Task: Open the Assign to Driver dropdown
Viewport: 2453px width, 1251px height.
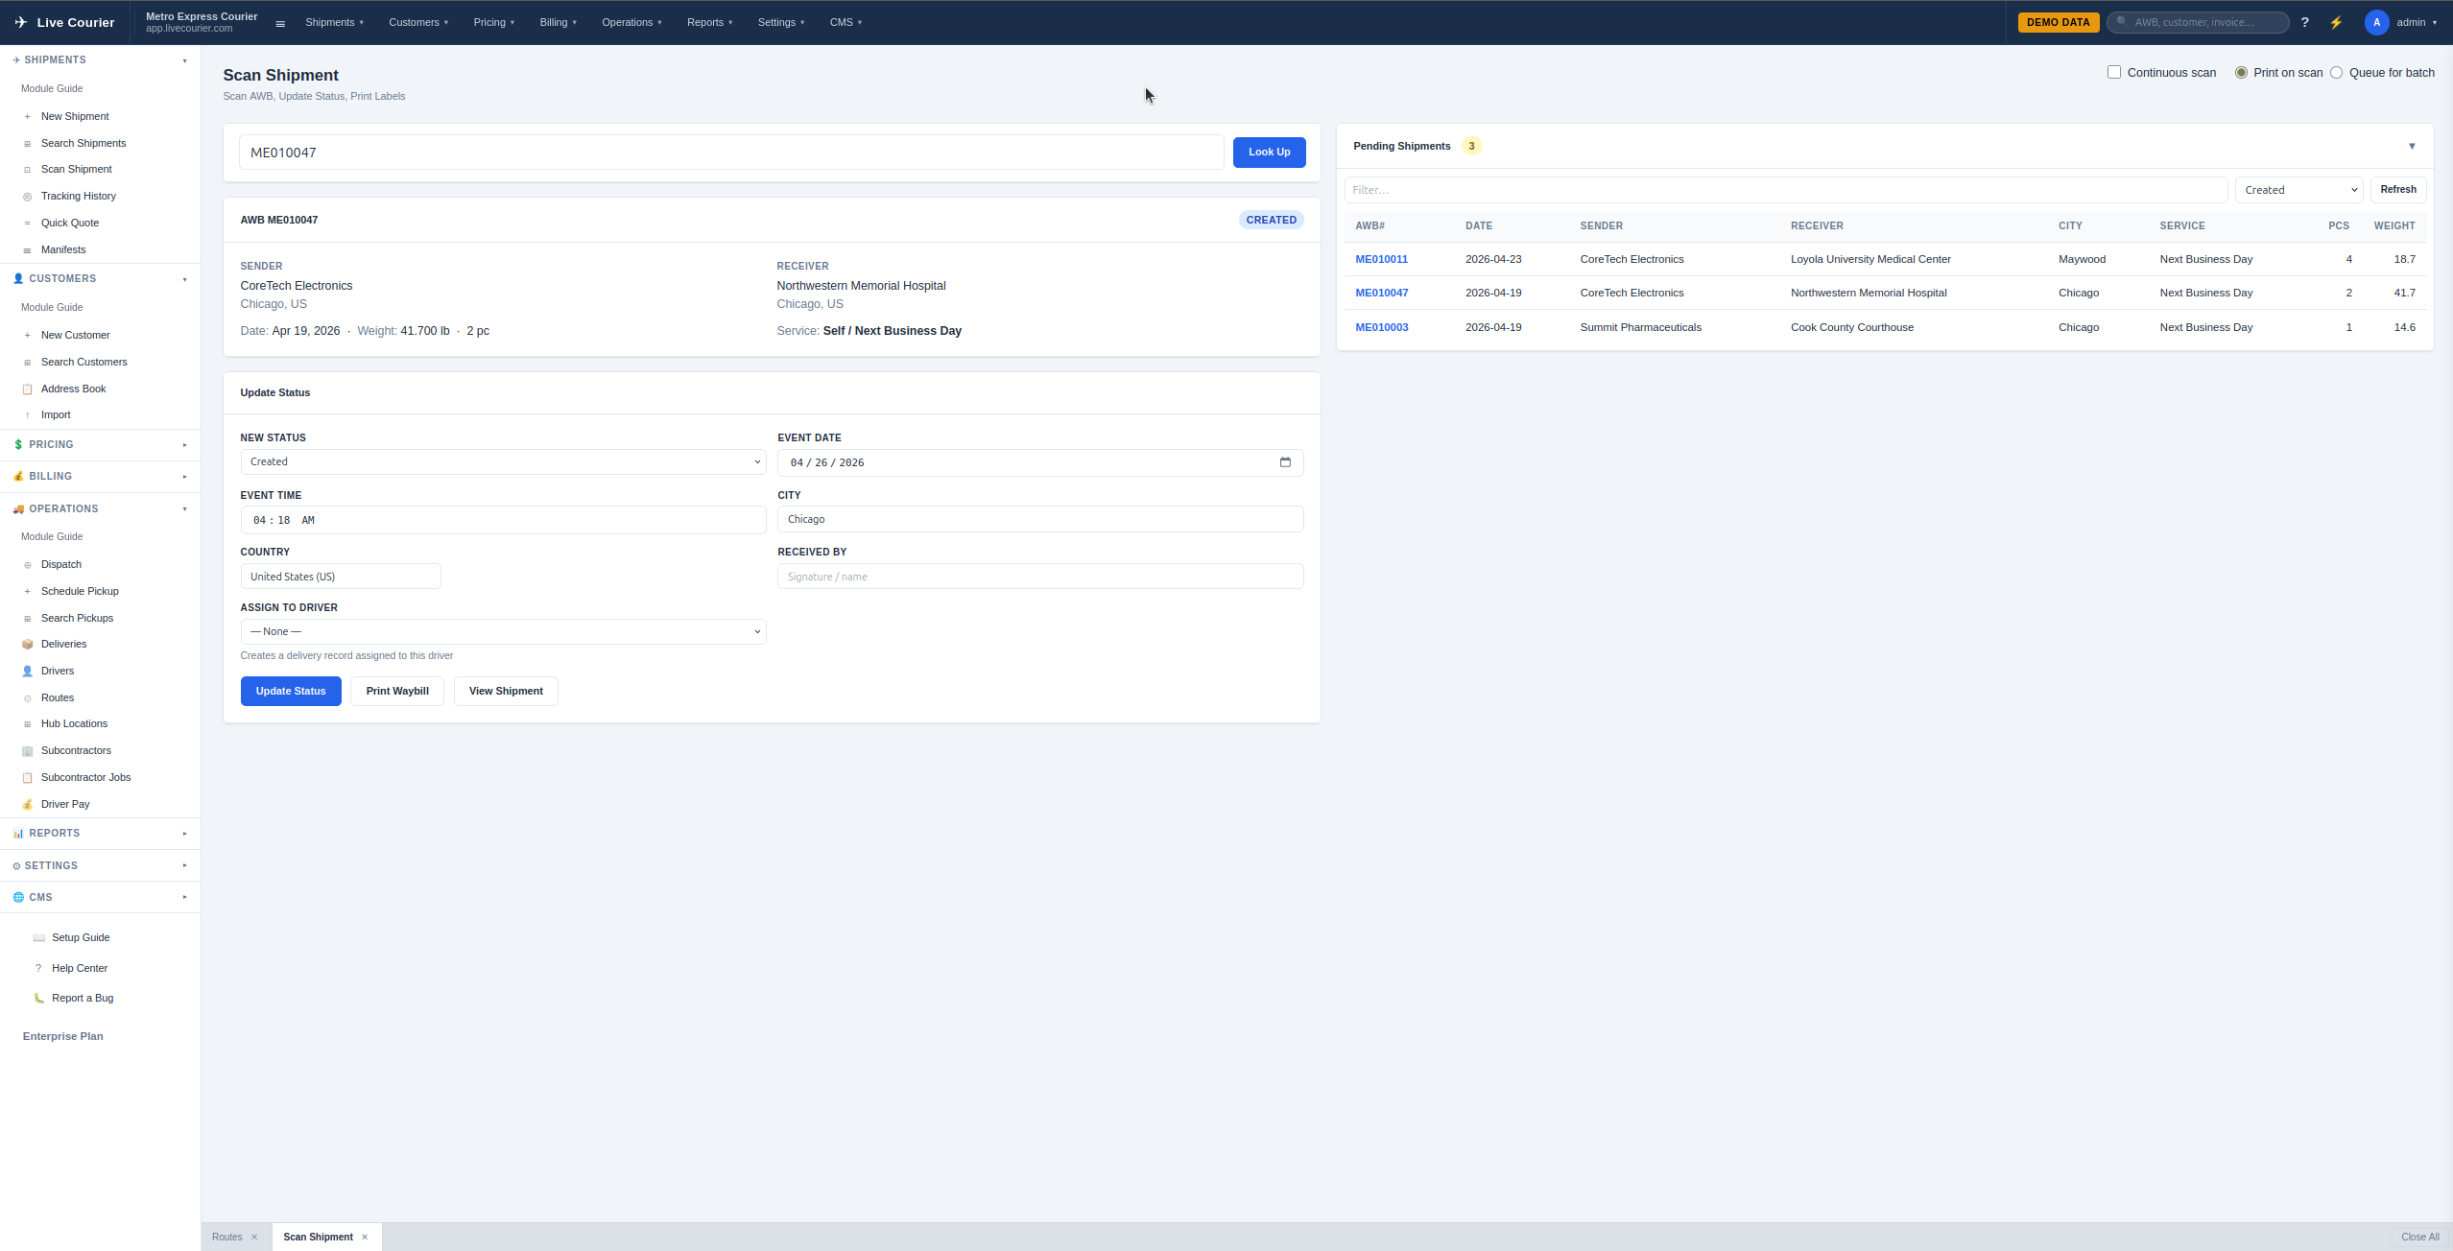Action: point(503,631)
